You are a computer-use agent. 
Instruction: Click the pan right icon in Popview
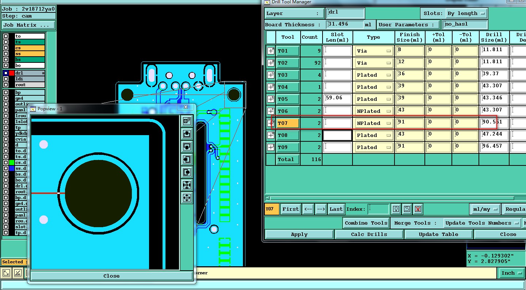187,172
